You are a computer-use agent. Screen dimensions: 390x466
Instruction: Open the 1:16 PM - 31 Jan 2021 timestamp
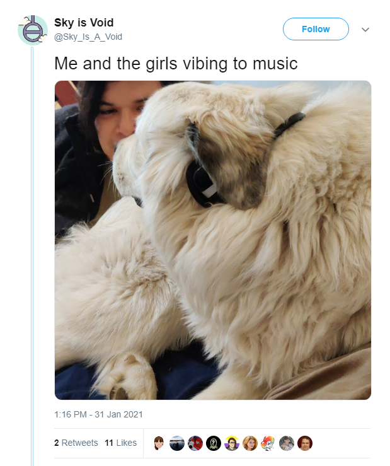pyautogui.click(x=98, y=414)
